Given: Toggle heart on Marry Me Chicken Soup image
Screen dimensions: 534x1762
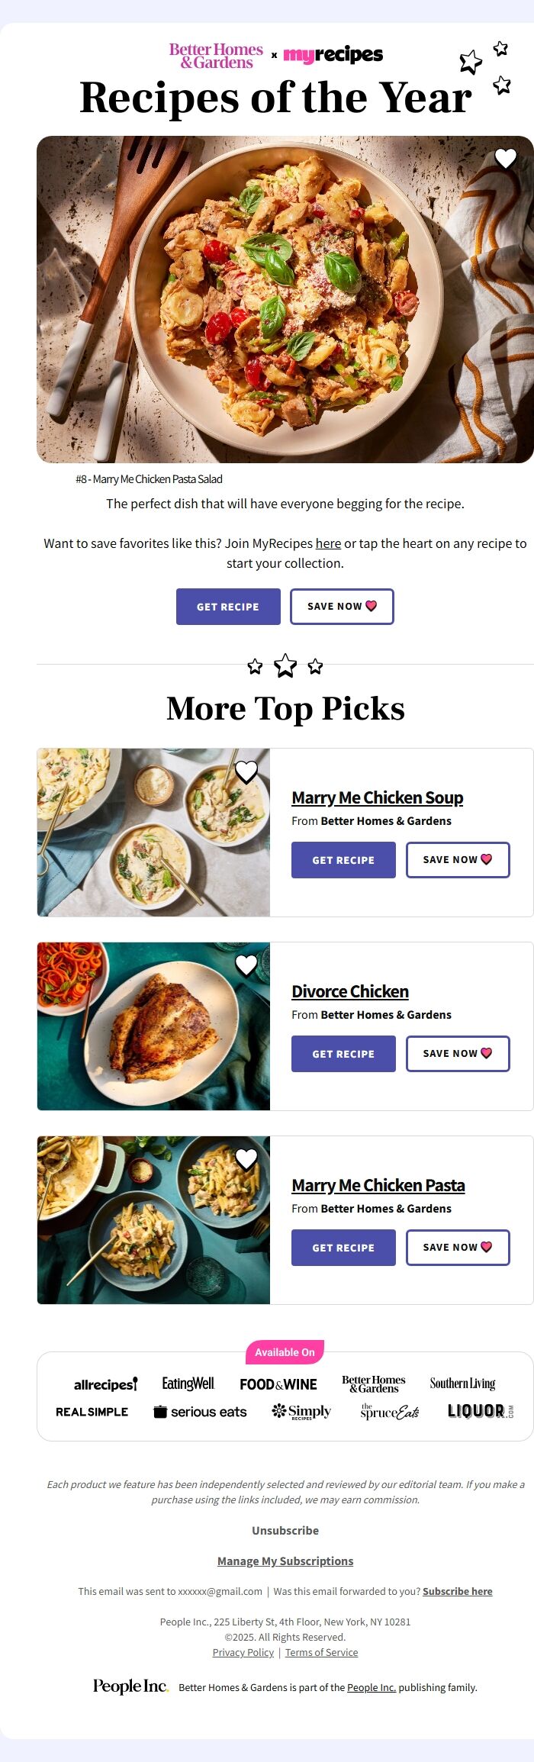Looking at the screenshot, I should click(x=246, y=772).
